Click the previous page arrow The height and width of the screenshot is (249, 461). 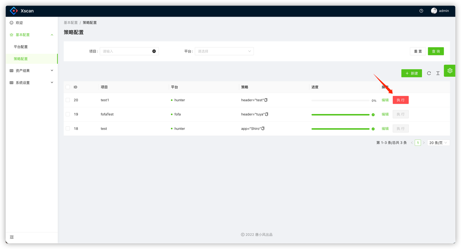412,143
